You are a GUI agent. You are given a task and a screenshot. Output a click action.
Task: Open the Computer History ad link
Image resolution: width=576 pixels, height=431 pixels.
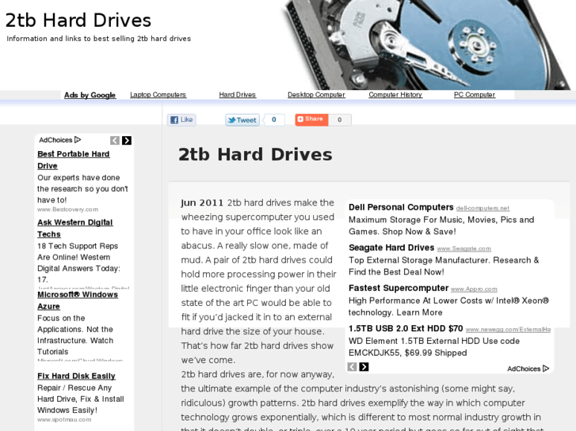pos(395,95)
